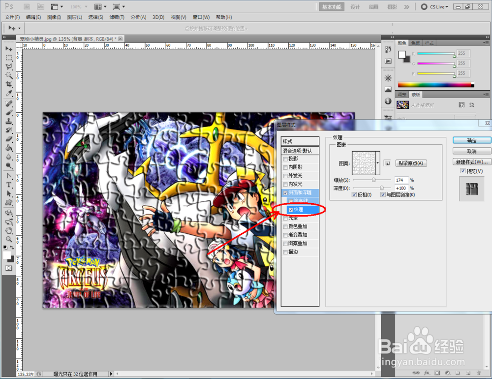Switch to the 色板 Swatches tab
This screenshot has width=492, height=379.
[415, 43]
